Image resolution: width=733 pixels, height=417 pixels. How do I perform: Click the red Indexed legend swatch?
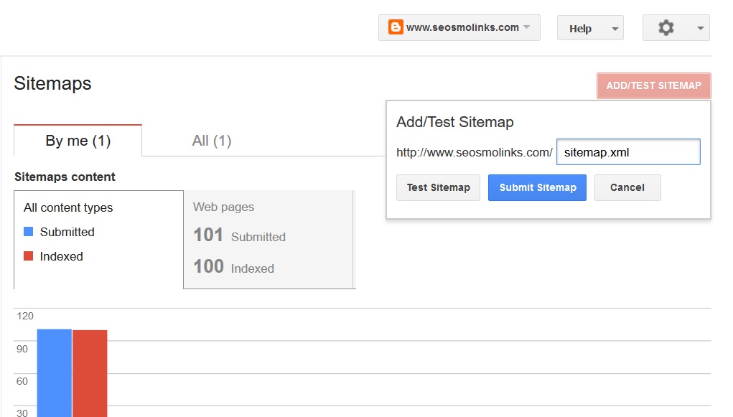coord(29,256)
